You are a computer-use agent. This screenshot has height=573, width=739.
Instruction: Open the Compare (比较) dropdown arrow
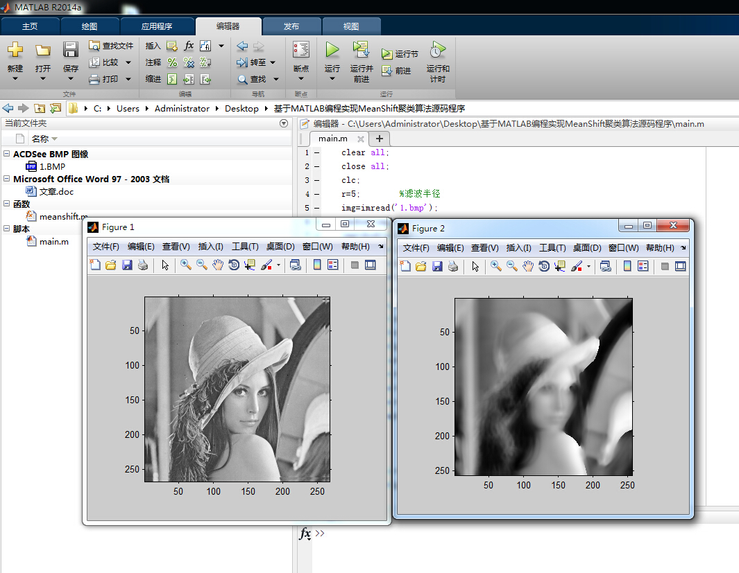pyautogui.click(x=128, y=62)
